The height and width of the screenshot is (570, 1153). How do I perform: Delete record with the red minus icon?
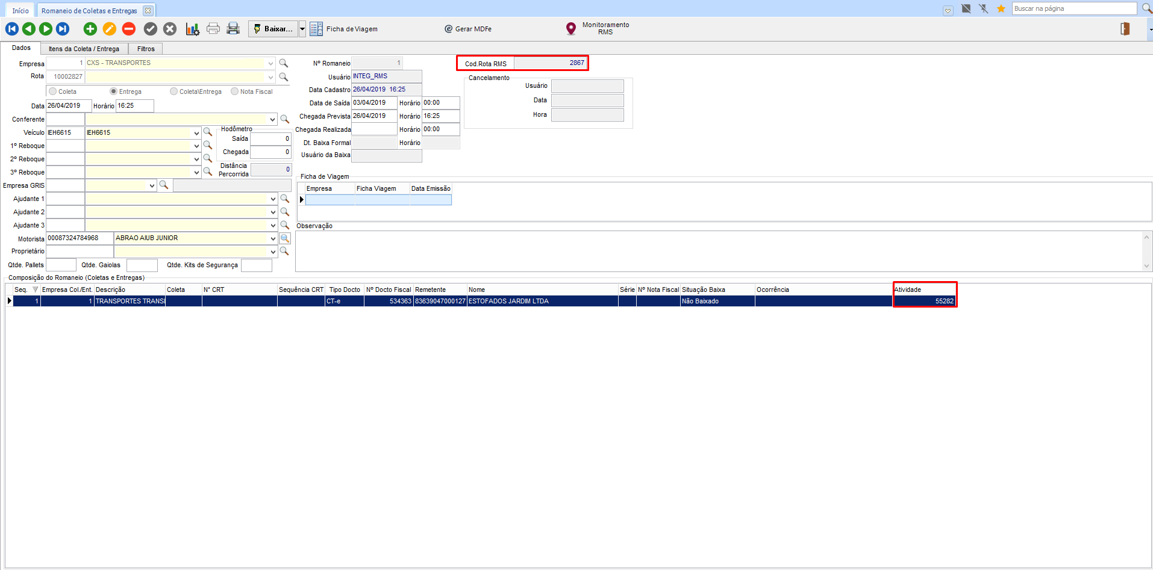click(129, 29)
